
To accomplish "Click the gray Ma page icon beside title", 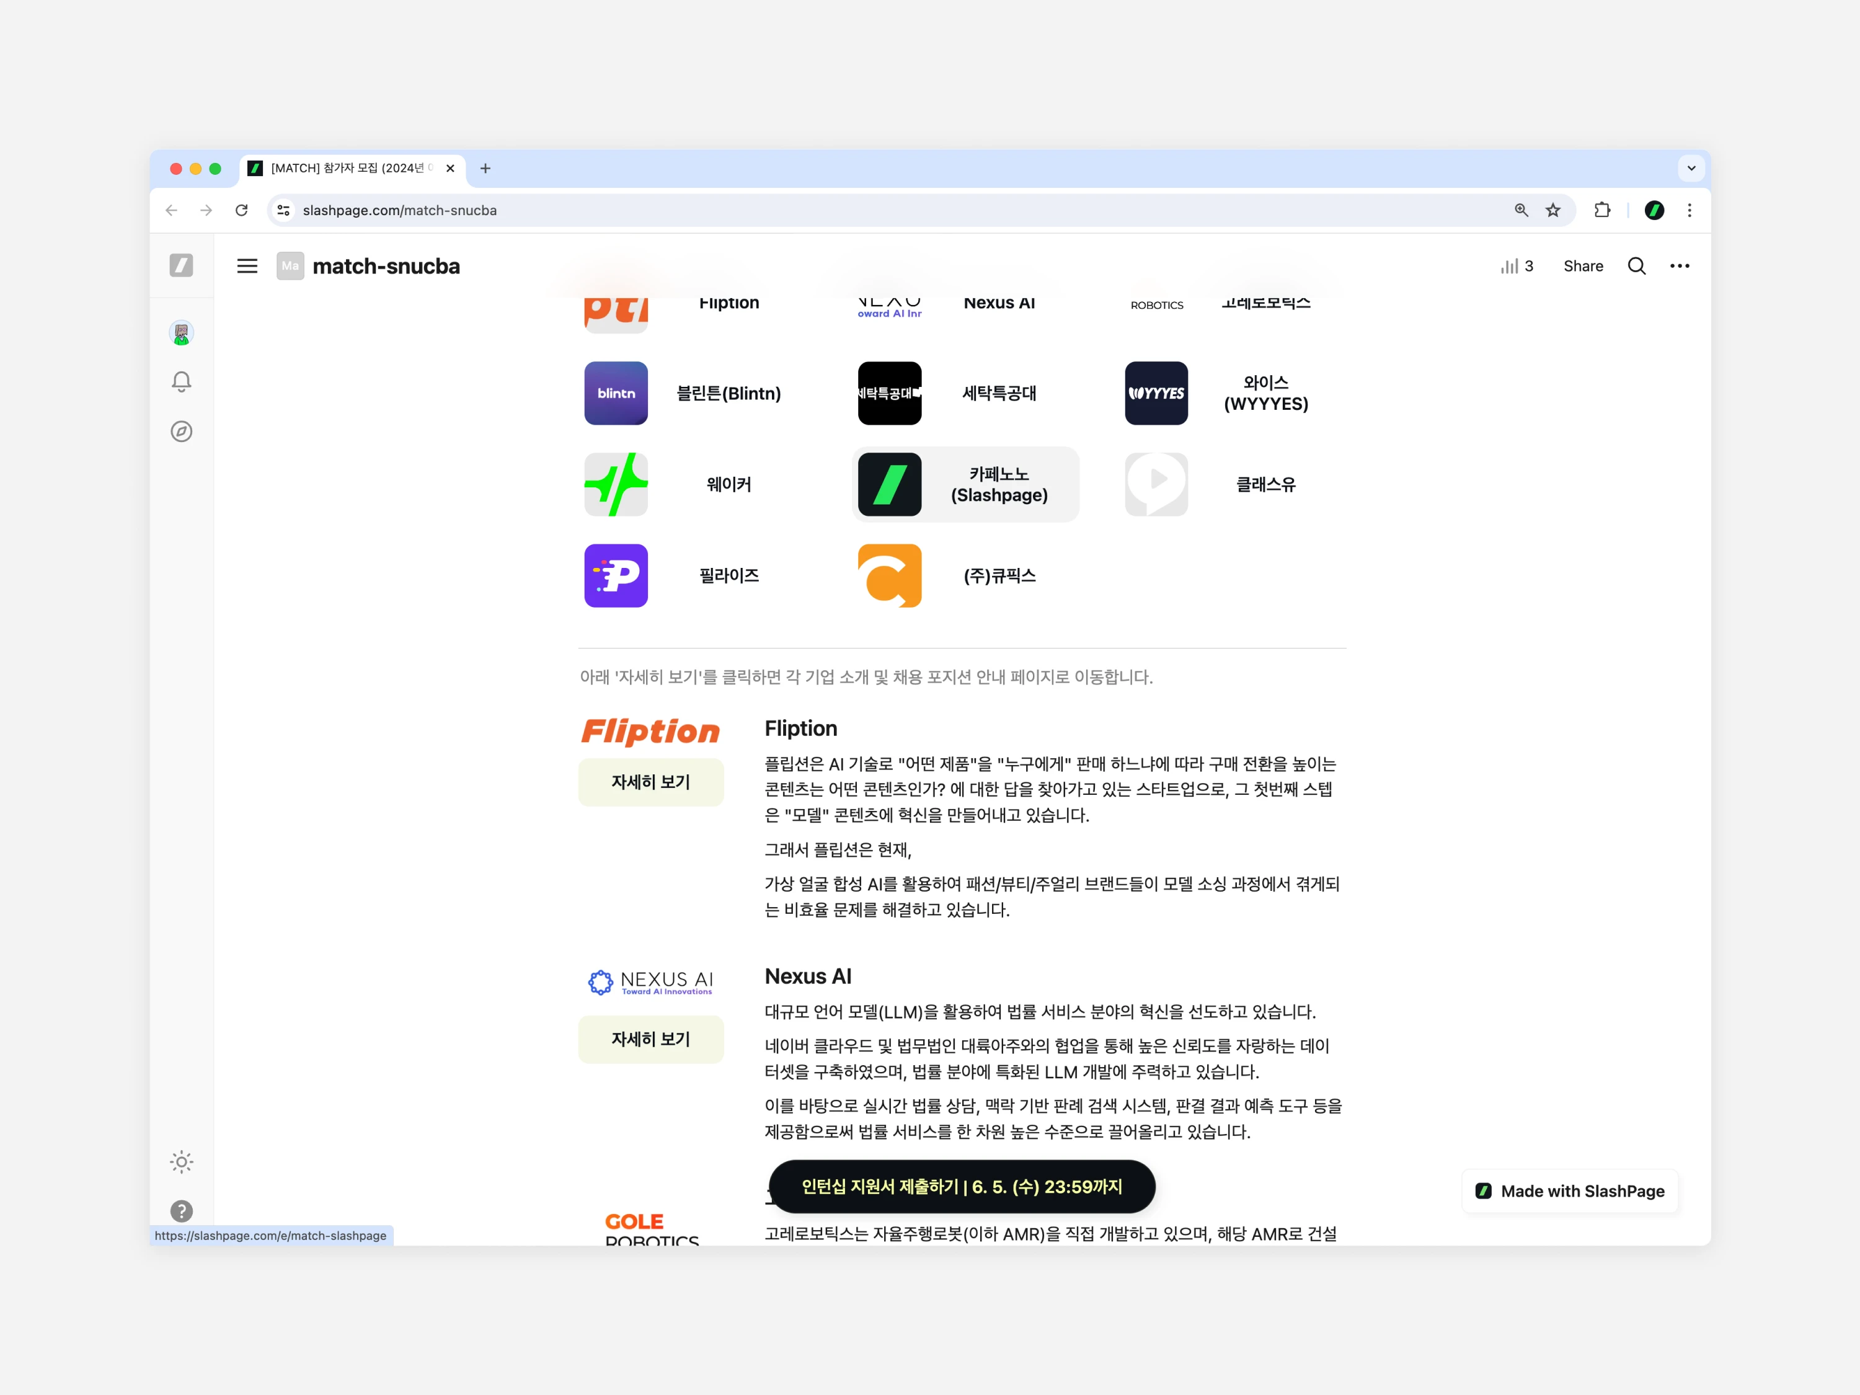I will [290, 266].
